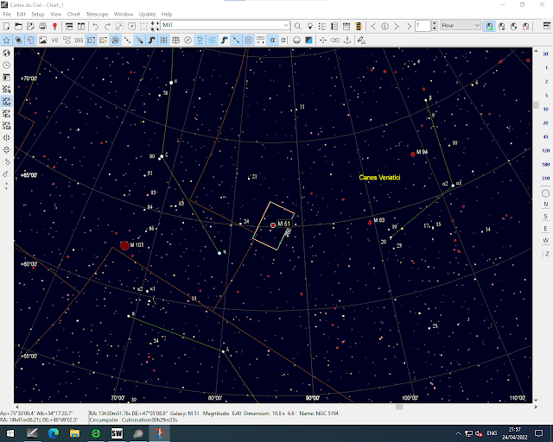Save the current chart with the save icon
The width and height of the screenshot is (553, 442).
click(x=31, y=27)
